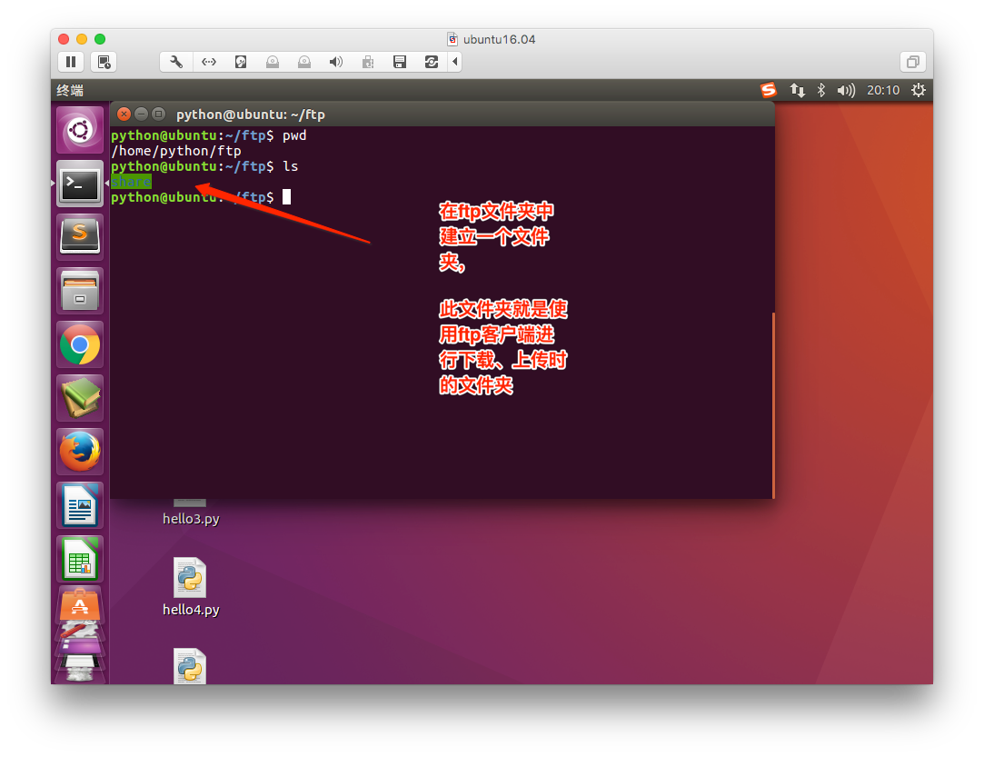Viewport: 984px width, 757px height.
Task: Select hello4.py file on desktop
Action: coord(190,587)
